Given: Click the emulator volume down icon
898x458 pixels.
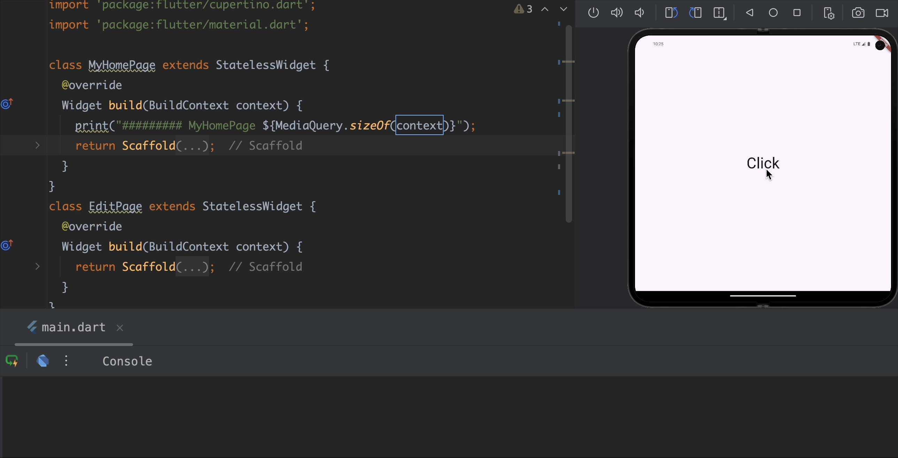Looking at the screenshot, I should pos(639,13).
